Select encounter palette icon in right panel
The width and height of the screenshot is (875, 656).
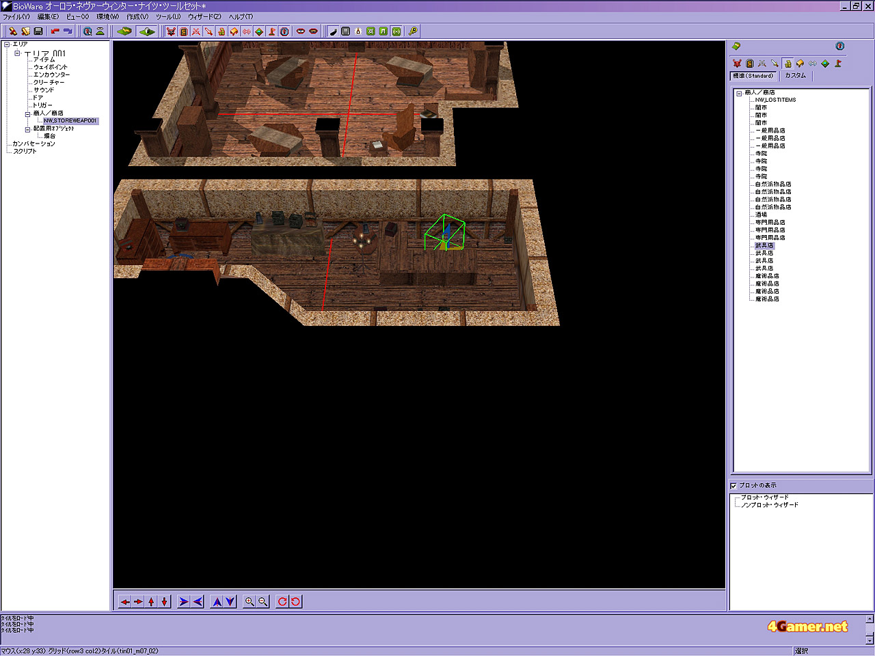coord(762,64)
